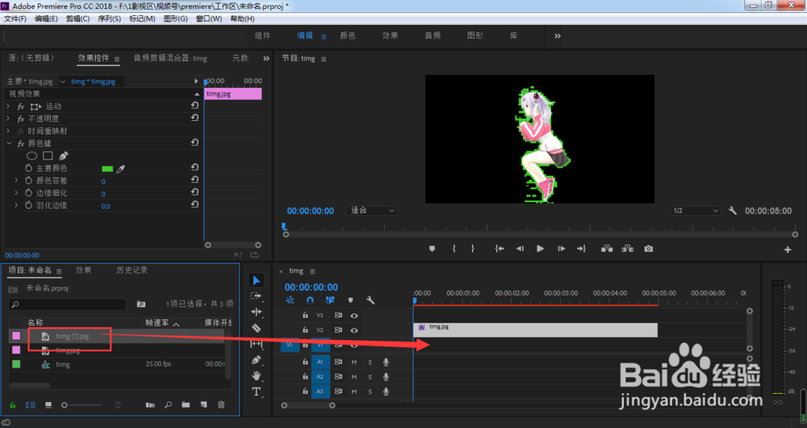Click the project panel search field

coord(68,304)
